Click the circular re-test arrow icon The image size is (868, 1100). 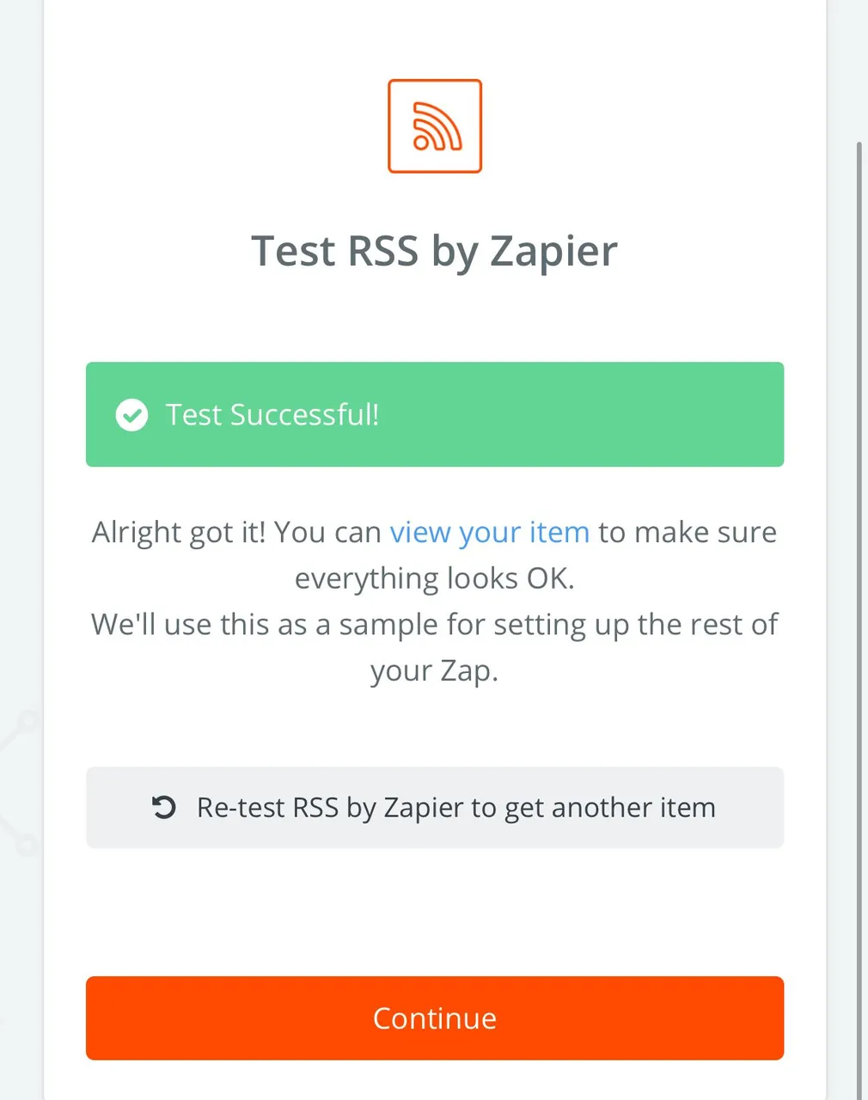(x=163, y=807)
